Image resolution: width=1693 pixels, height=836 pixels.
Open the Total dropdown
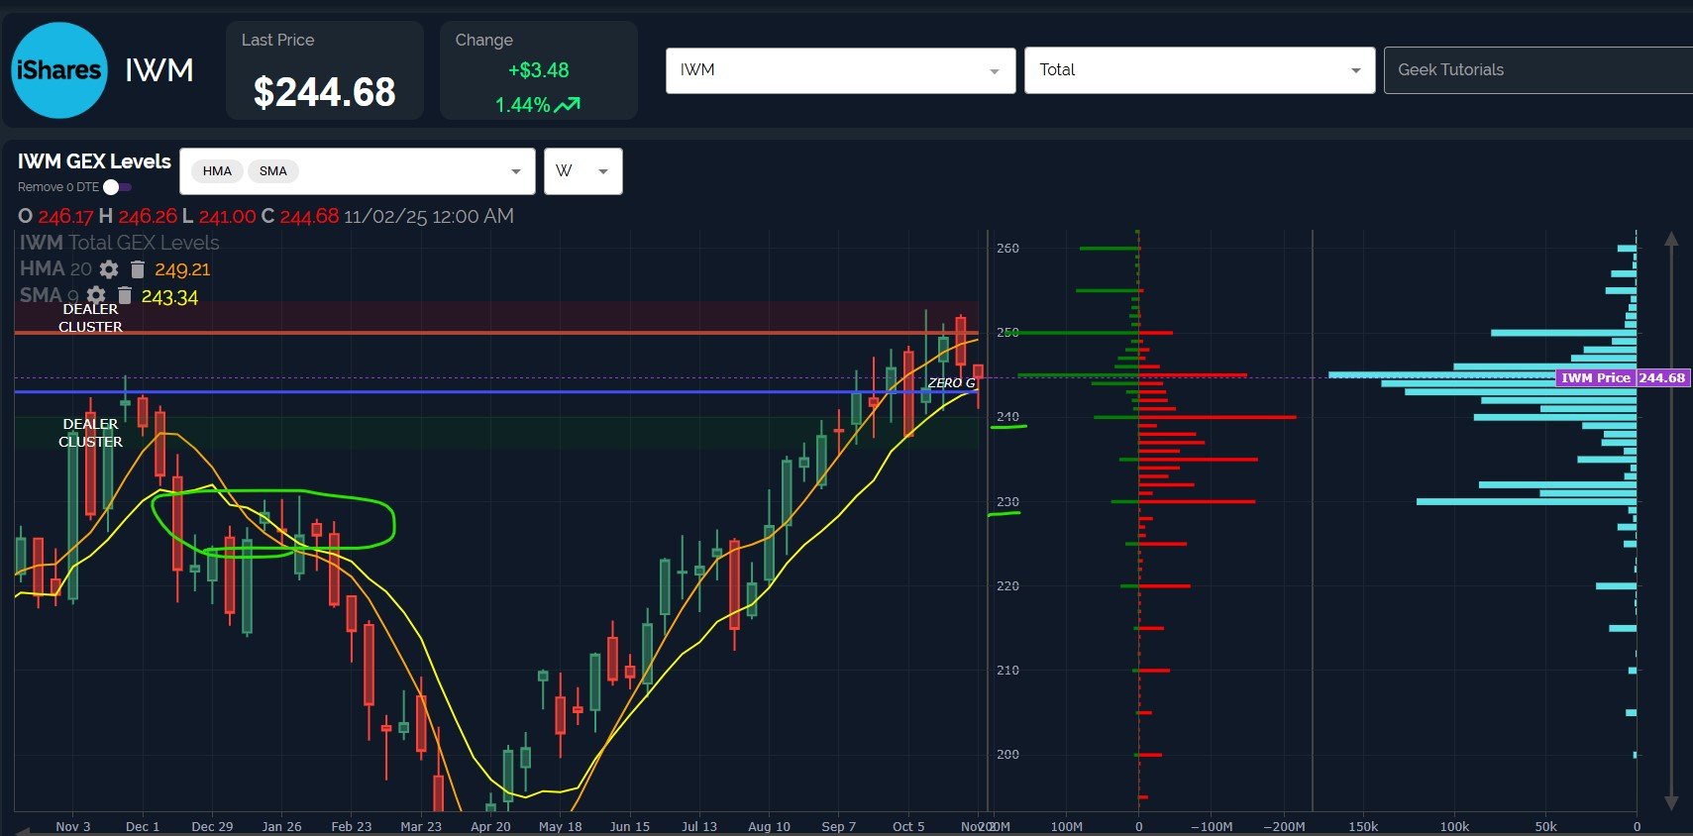[x=1200, y=70]
